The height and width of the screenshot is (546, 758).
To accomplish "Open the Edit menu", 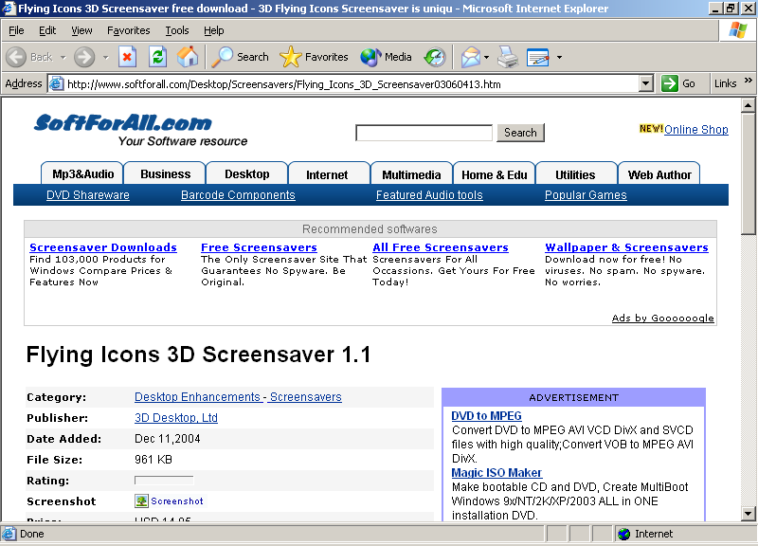I will [47, 30].
